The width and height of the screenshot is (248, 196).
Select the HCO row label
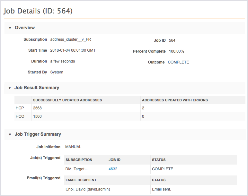pos(20,116)
